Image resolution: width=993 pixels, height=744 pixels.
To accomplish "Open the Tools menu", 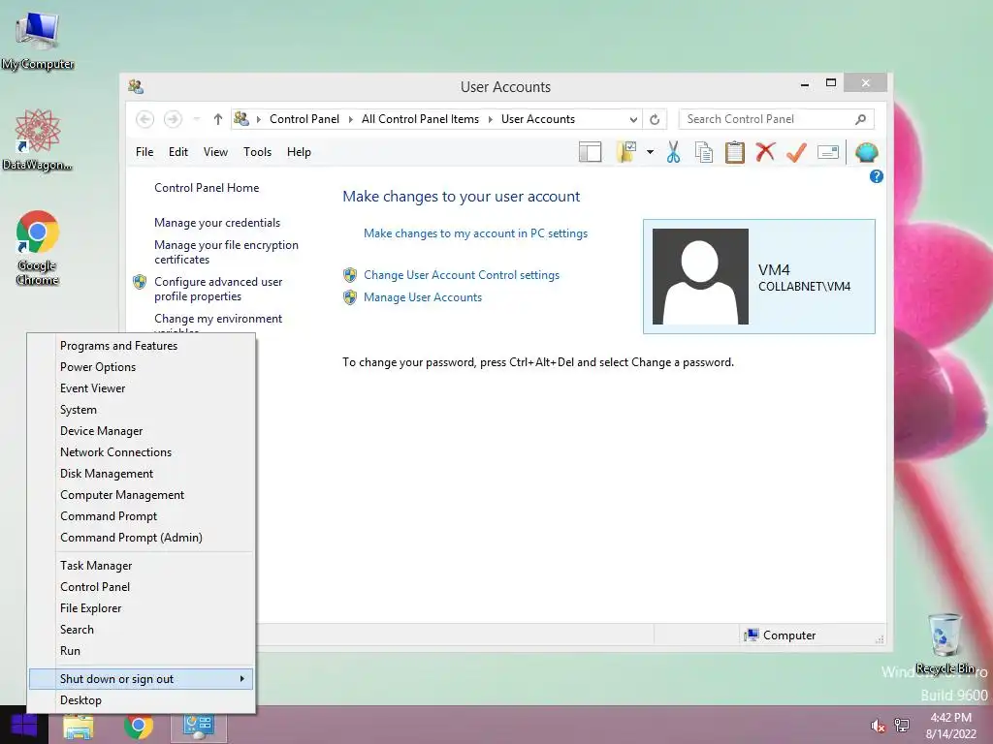I will (257, 152).
